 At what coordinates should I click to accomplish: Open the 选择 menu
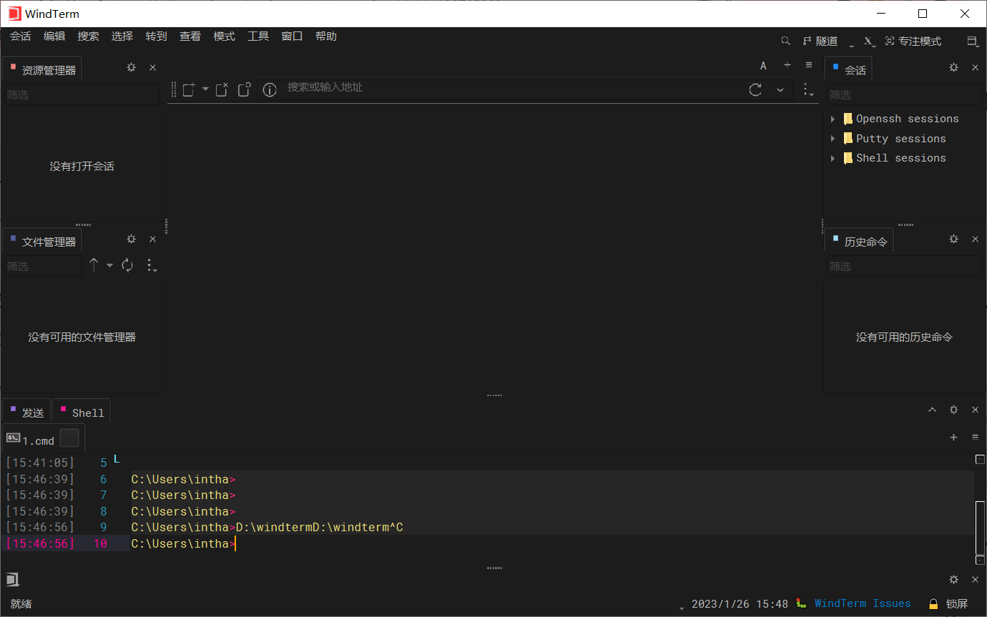[122, 36]
